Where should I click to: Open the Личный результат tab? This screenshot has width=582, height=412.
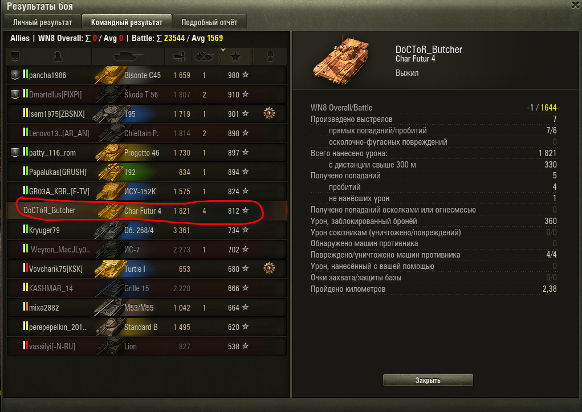(42, 22)
